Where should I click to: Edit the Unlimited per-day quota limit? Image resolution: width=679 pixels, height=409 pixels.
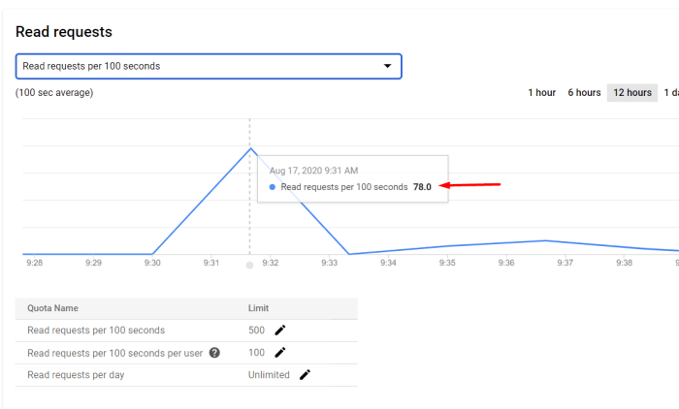pyautogui.click(x=305, y=375)
